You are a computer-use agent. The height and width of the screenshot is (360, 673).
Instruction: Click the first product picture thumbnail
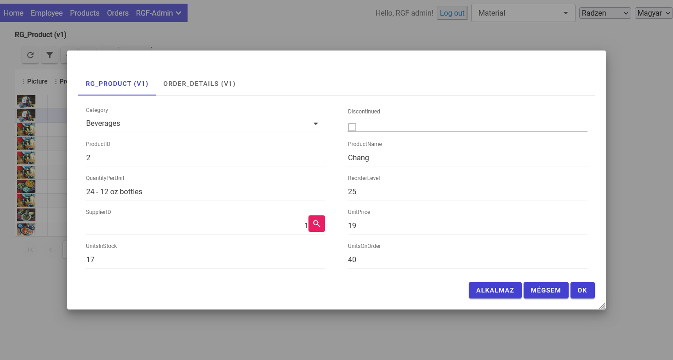click(x=26, y=101)
